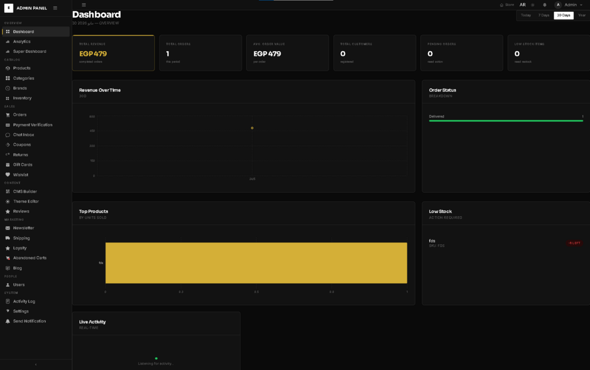Open Reviews star icon
The width and height of the screenshot is (590, 370).
pos(8,211)
